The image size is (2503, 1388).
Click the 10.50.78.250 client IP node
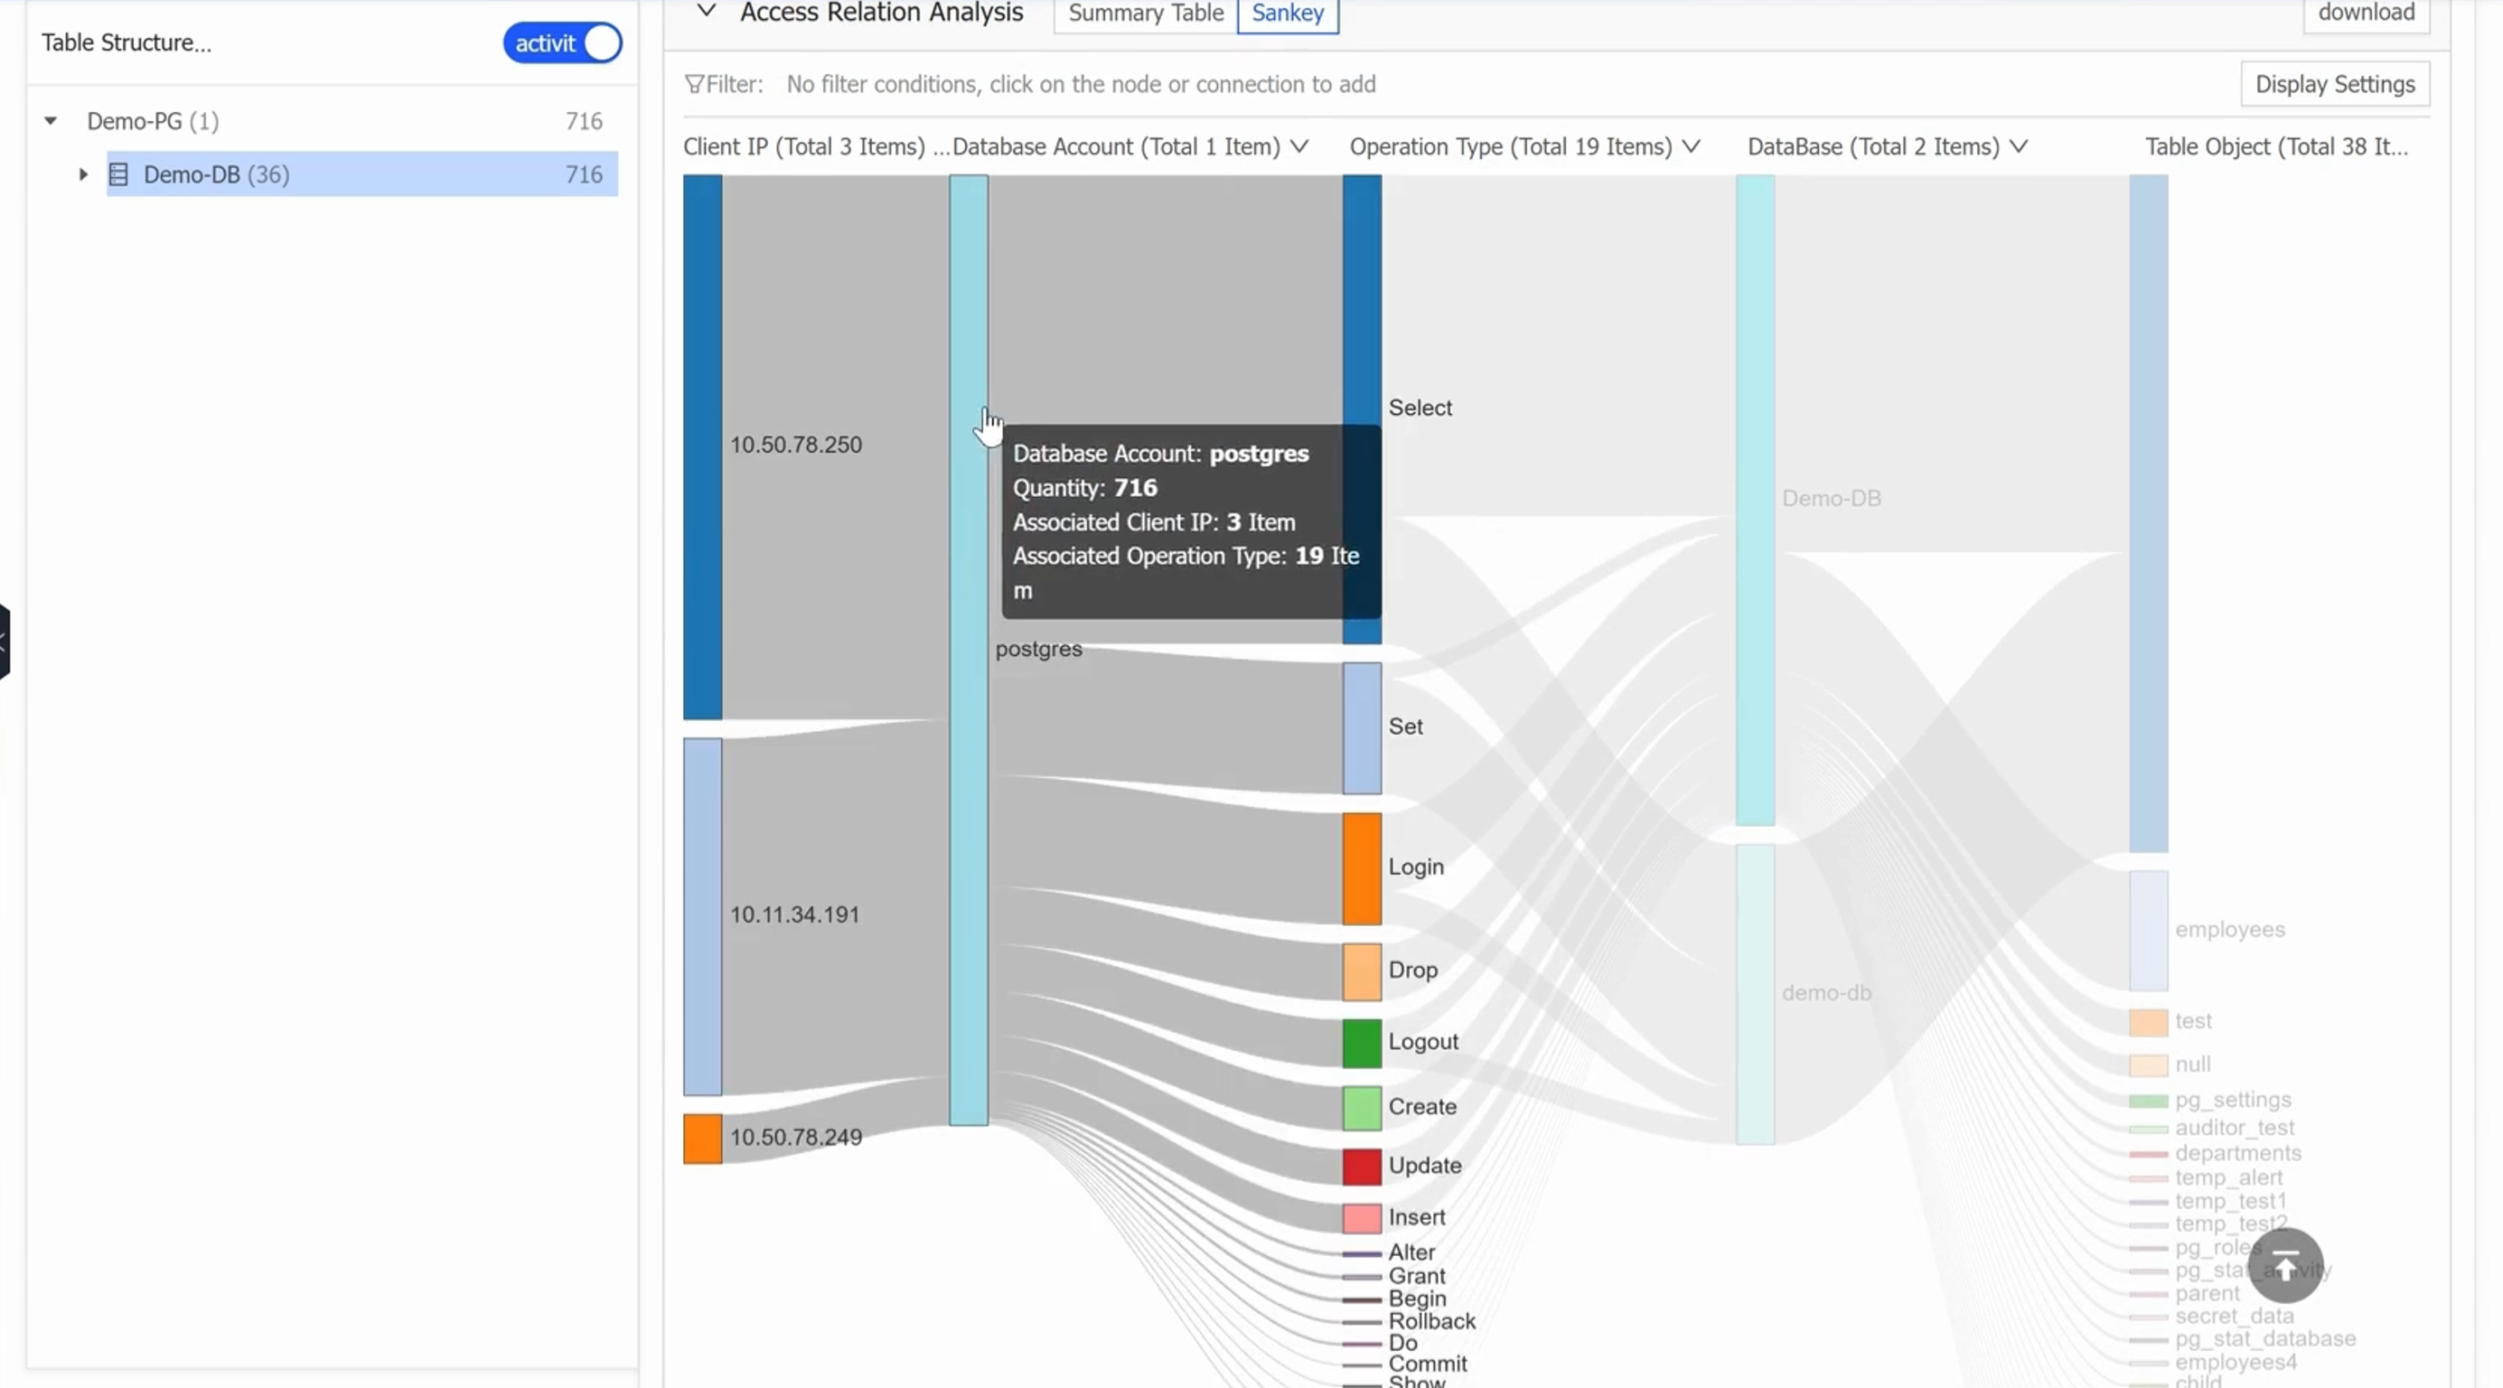pyautogui.click(x=702, y=447)
